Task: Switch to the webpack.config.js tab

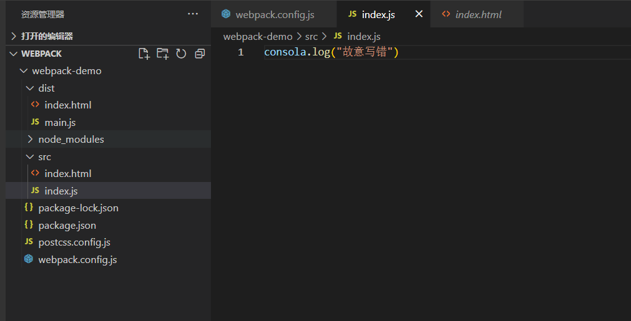Action: (x=274, y=14)
